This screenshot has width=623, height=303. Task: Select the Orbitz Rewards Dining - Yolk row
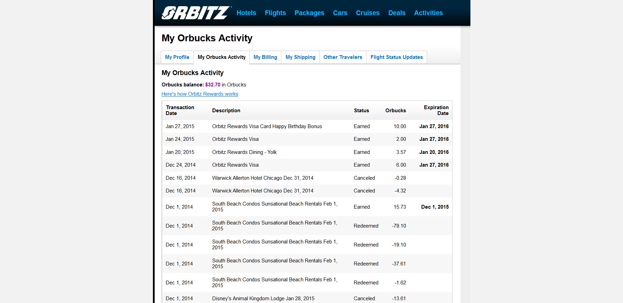click(x=307, y=152)
